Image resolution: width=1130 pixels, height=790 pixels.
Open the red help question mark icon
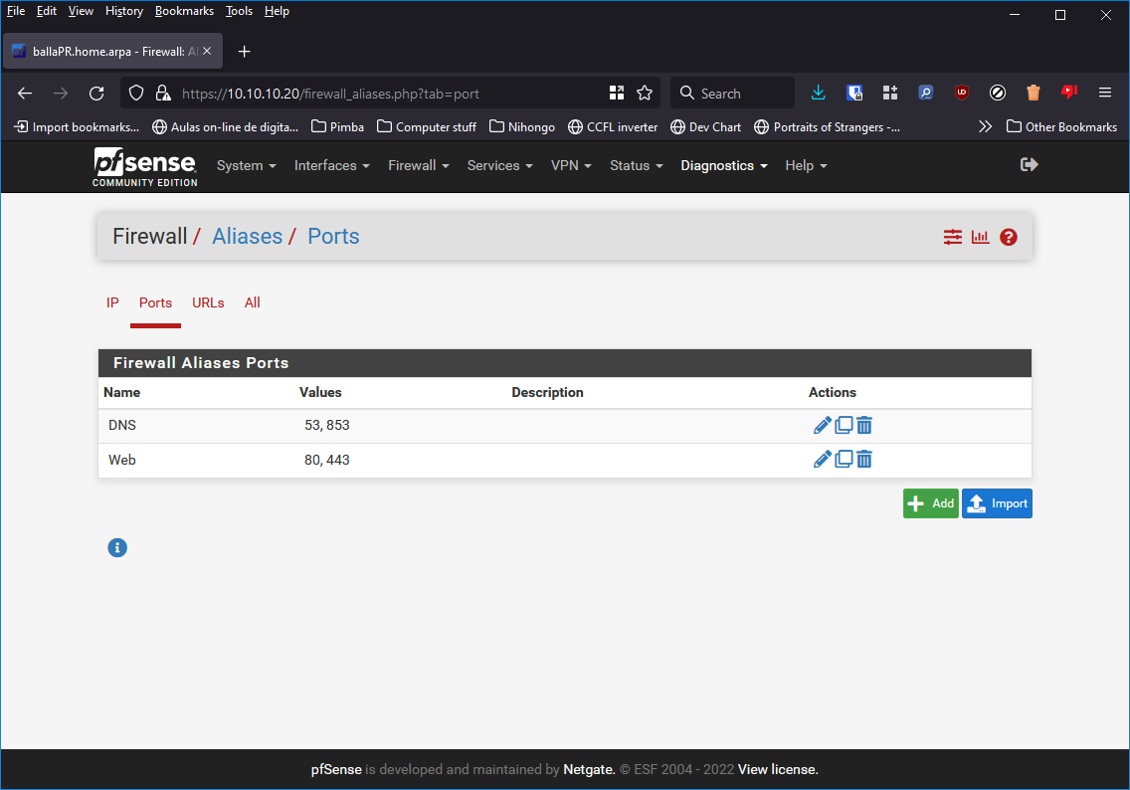[x=1009, y=237]
